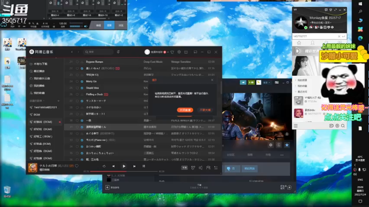Like the currently playing song ナルトの日常

77,166
